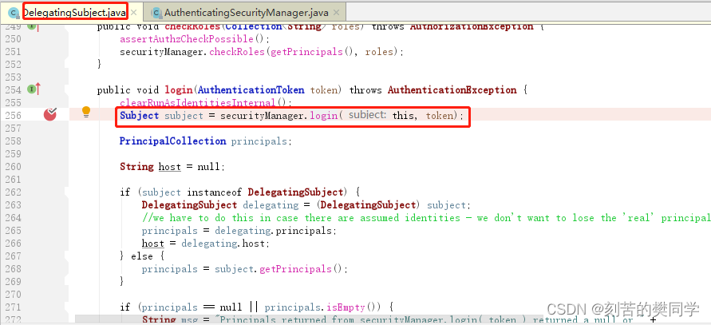Click the login call on line 256
This screenshot has height=325, width=711.
323,115
